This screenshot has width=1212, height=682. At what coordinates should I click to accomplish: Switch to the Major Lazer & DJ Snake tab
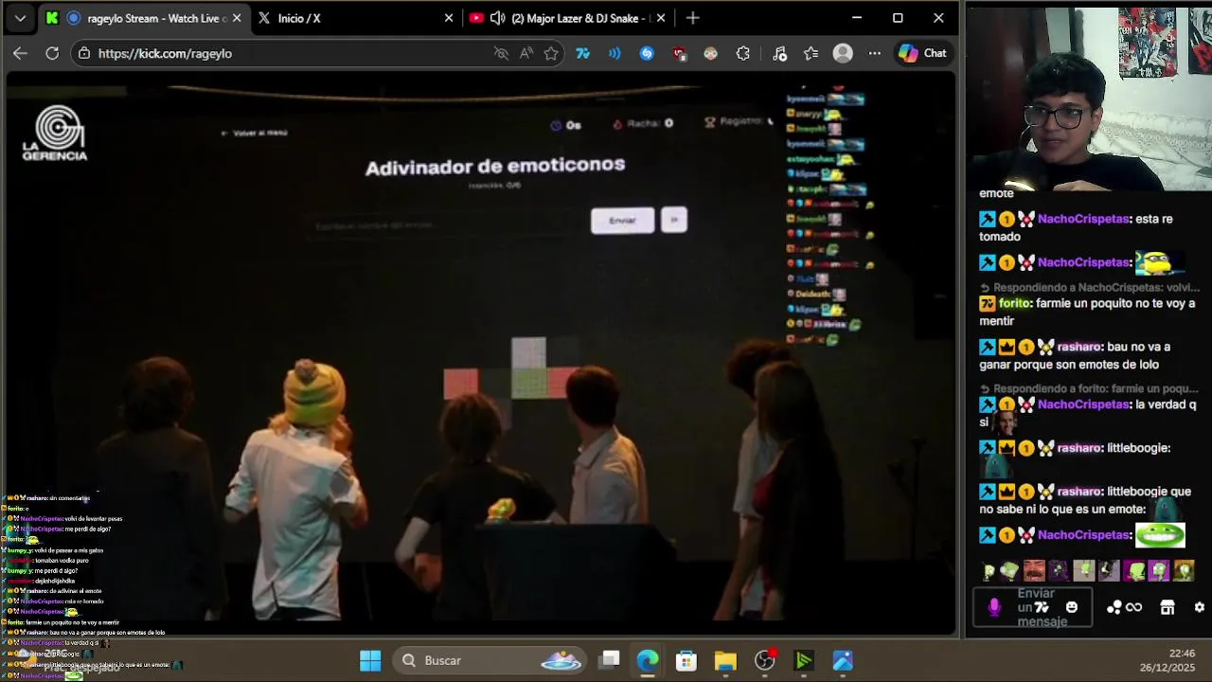[x=568, y=18]
